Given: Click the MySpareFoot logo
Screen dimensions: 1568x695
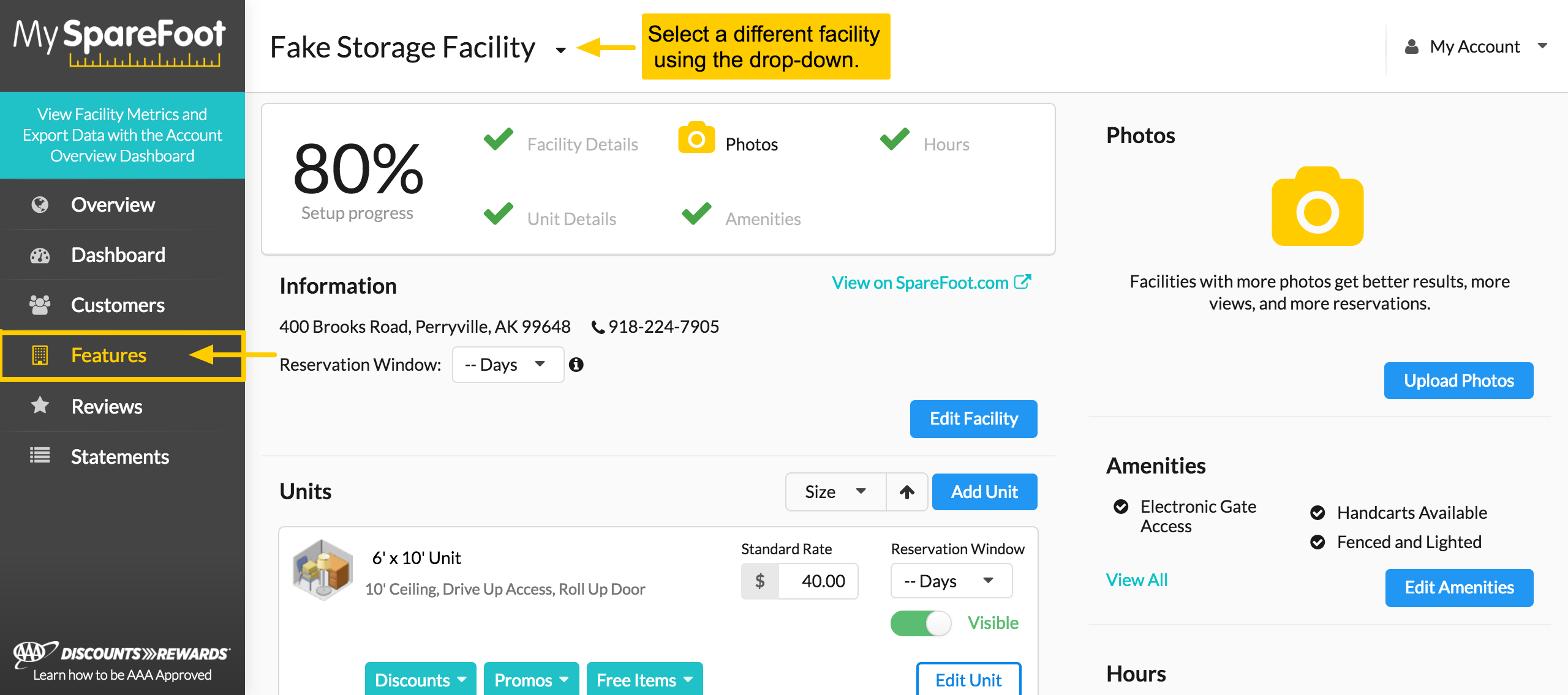Looking at the screenshot, I should coord(121,42).
